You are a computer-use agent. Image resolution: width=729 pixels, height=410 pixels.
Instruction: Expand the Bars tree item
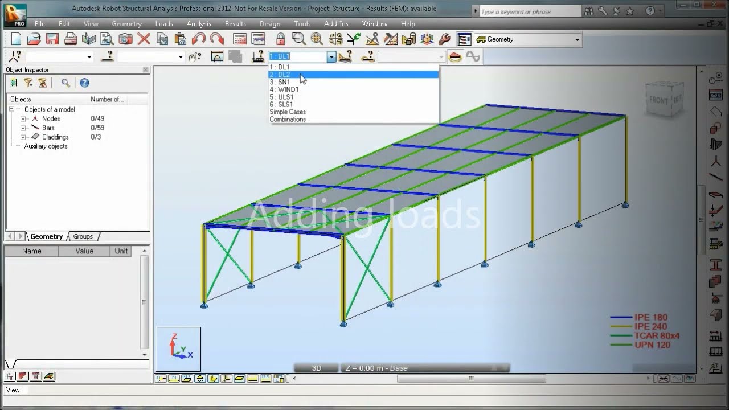[x=23, y=128]
